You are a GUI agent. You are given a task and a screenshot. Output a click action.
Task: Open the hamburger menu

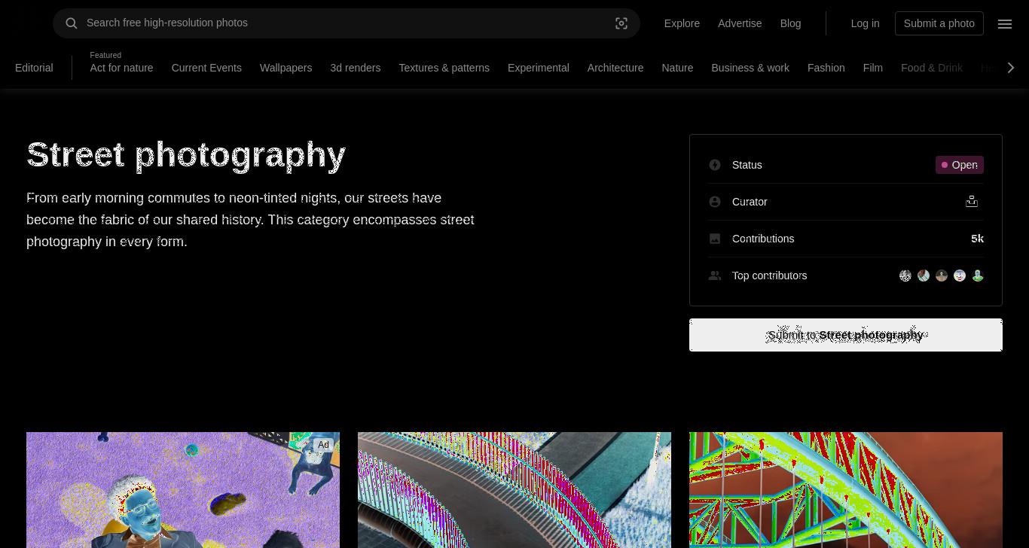click(x=1005, y=23)
